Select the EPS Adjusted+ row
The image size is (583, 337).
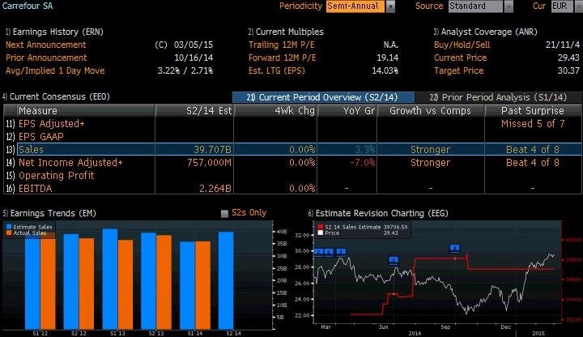click(x=292, y=123)
